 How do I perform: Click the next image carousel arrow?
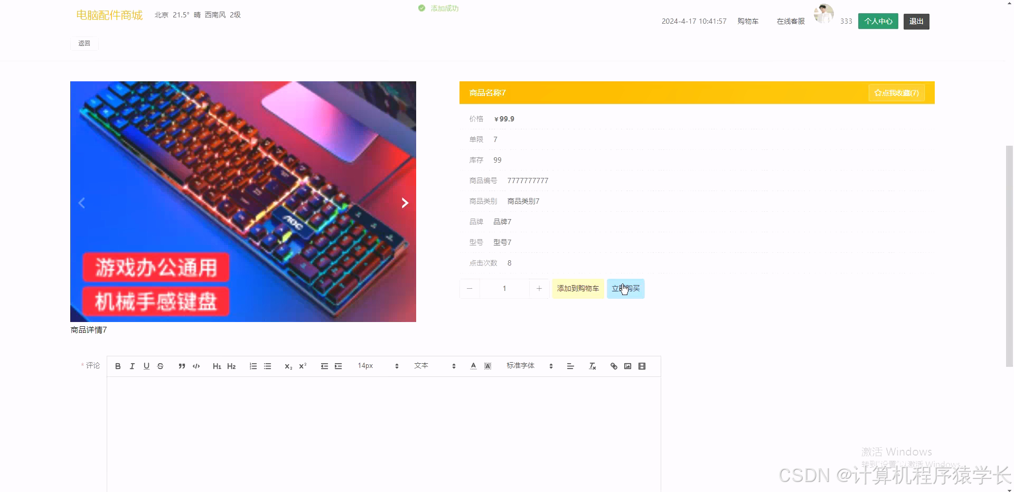coord(405,203)
